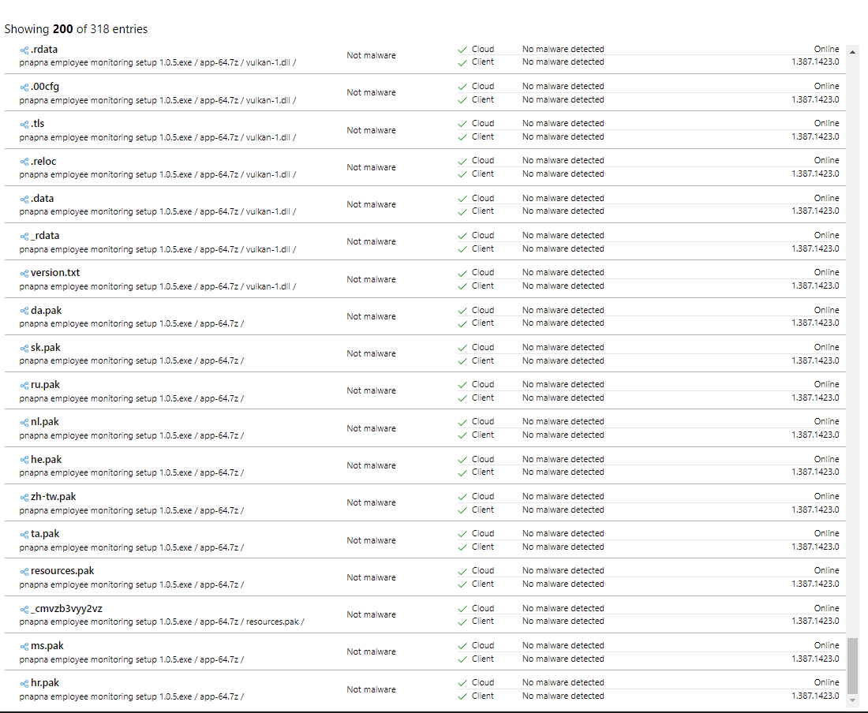Click the share icon beside nl.pak
Viewport: 868px width, 713px height.
tap(24, 422)
